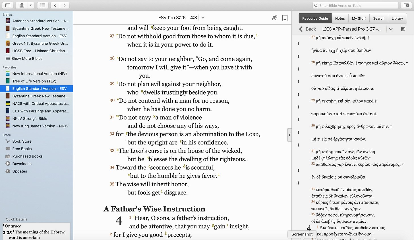Screen dimensions: 414x240
Task: Toggle the left sidebar panel icon
Action: (x=8, y=5)
